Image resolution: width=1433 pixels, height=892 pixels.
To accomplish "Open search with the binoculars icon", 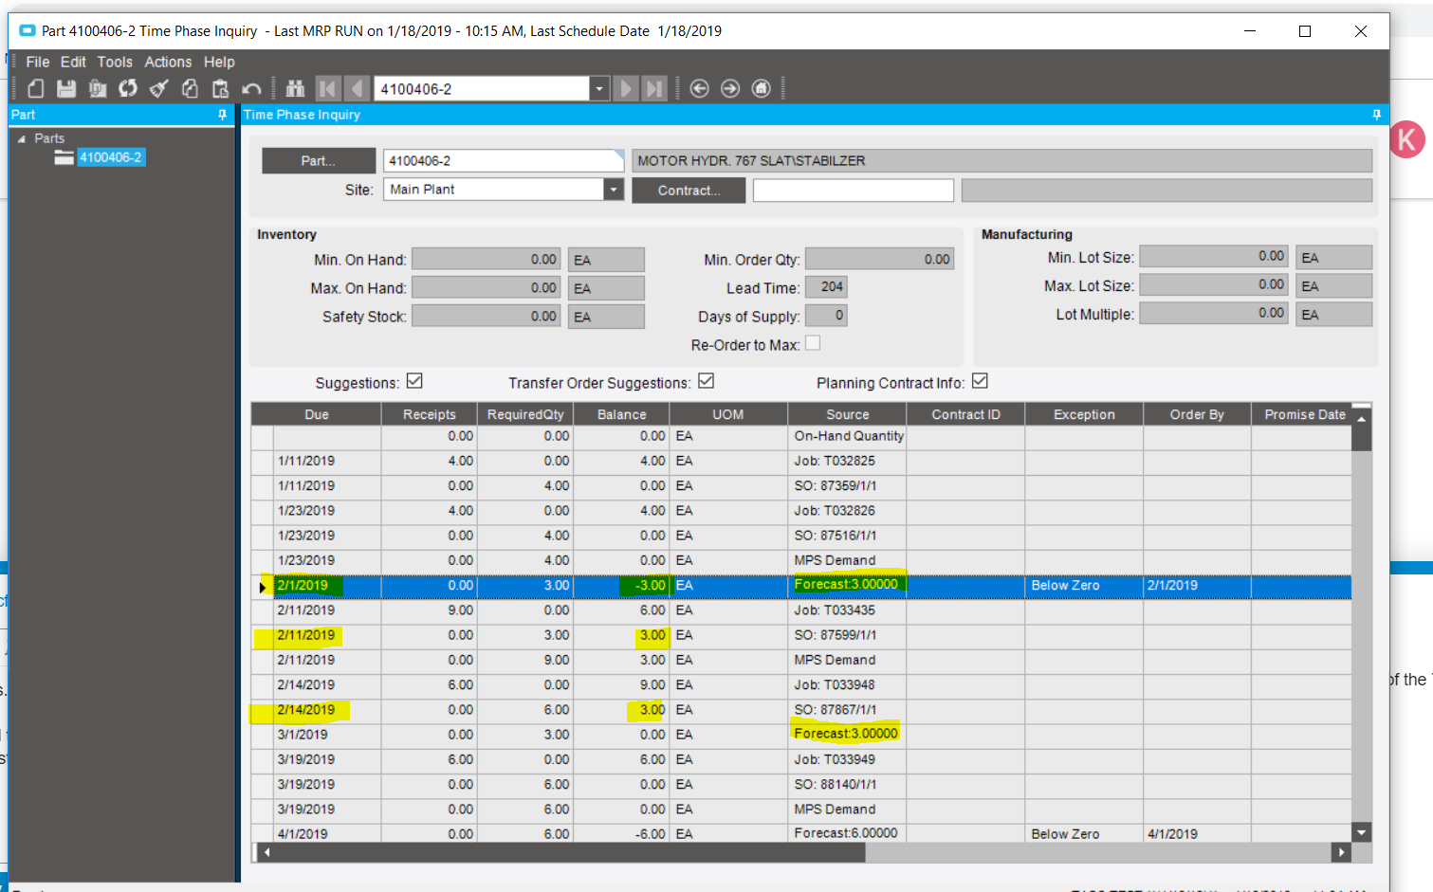I will 295,89.
